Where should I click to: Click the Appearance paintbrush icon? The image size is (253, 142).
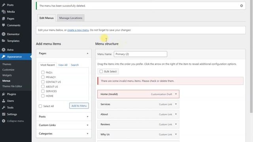coord(4,57)
